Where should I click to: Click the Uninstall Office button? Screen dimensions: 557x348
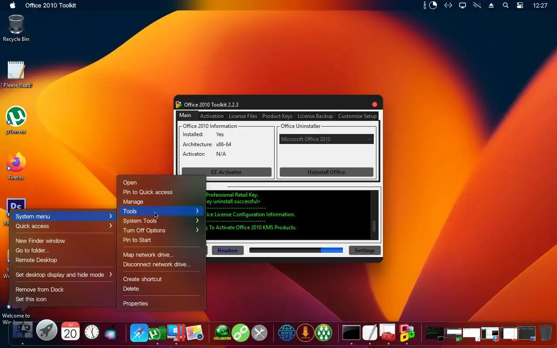pos(326,172)
